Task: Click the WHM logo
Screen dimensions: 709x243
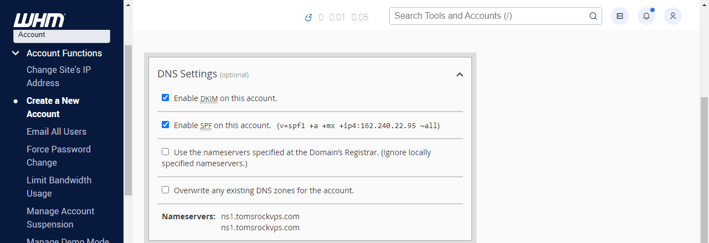Action: [x=39, y=20]
